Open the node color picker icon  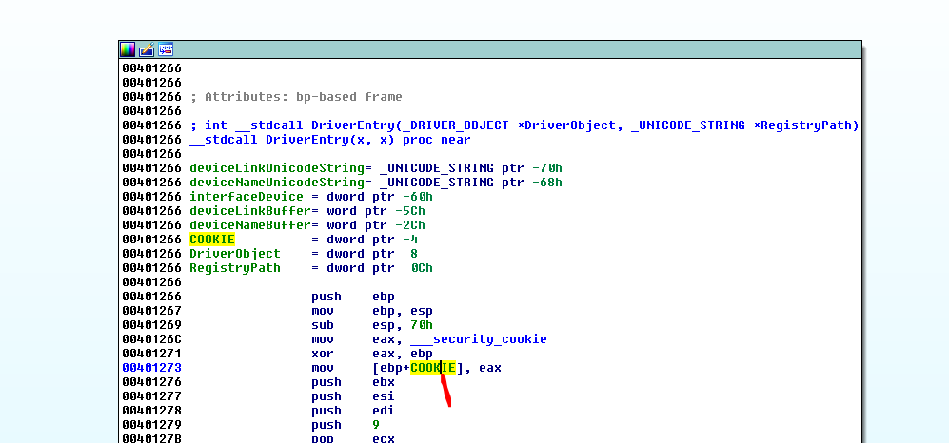(128, 49)
